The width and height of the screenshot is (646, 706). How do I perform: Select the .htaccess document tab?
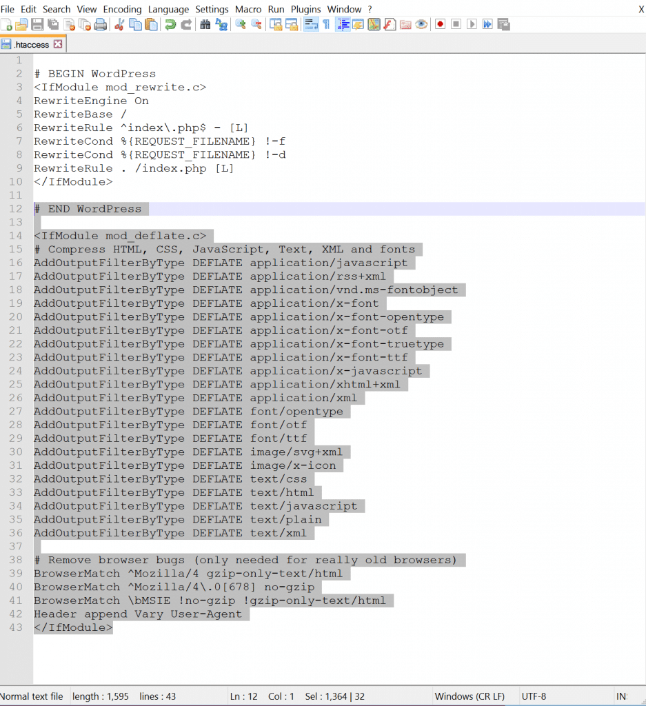tap(31, 43)
